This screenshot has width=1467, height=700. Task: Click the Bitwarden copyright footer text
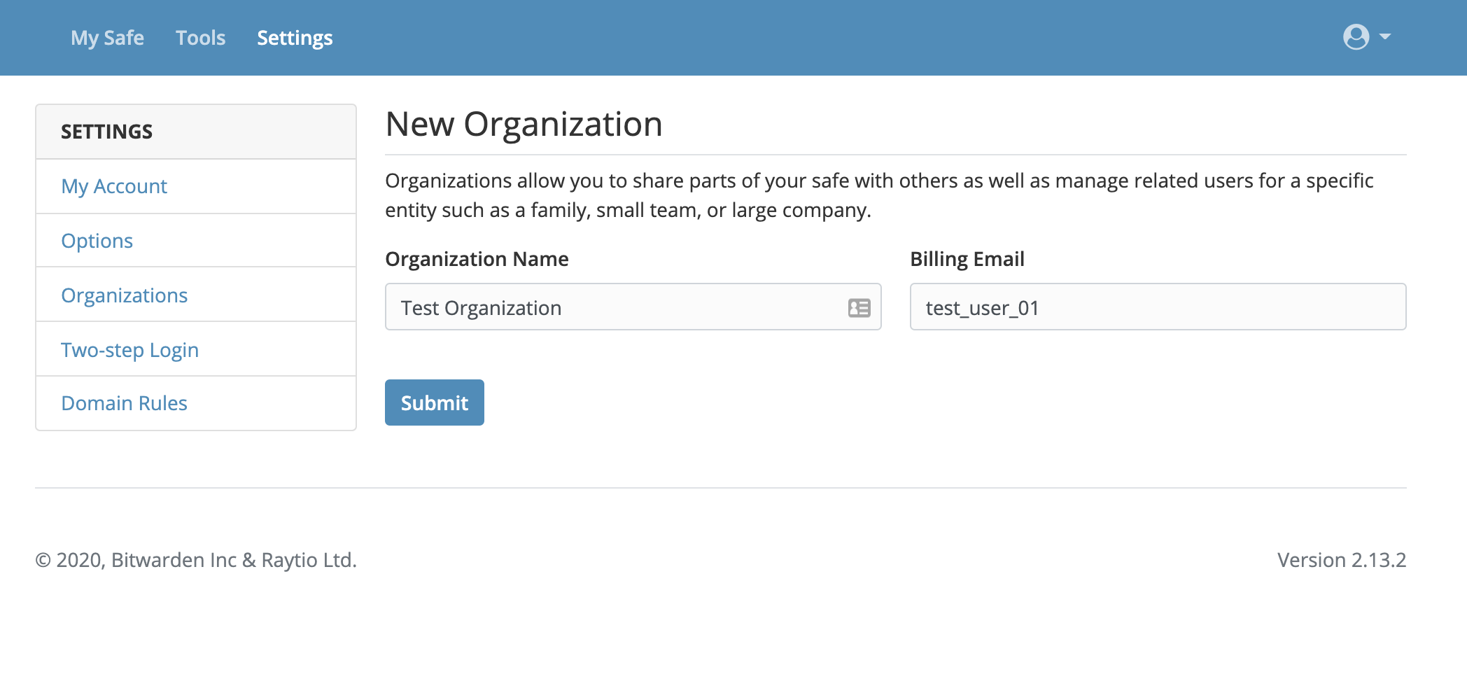(196, 560)
